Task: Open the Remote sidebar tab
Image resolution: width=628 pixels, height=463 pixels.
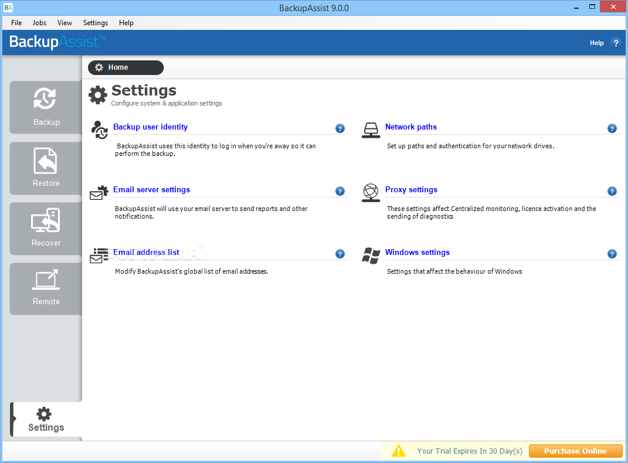Action: (x=46, y=288)
